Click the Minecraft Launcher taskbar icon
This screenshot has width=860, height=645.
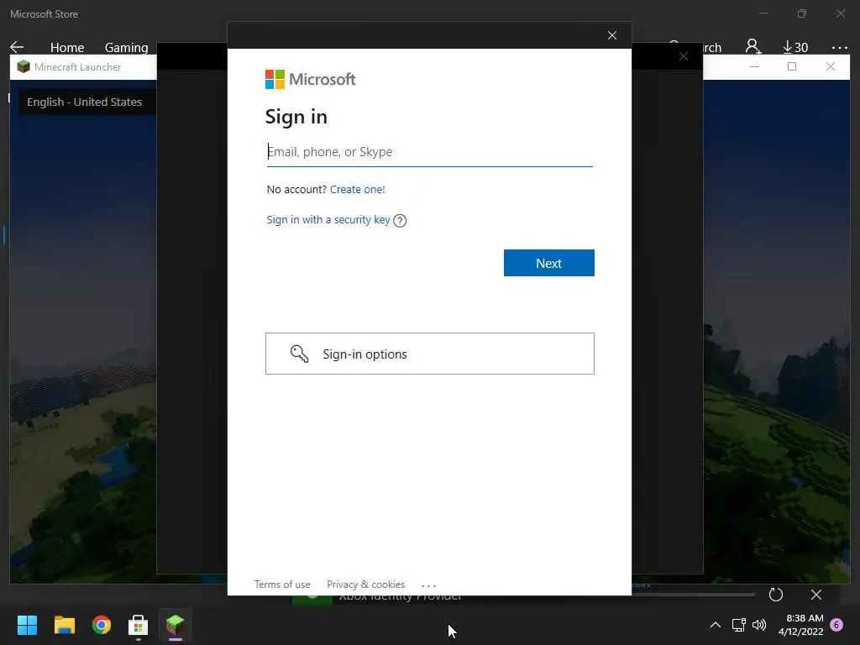click(x=175, y=625)
